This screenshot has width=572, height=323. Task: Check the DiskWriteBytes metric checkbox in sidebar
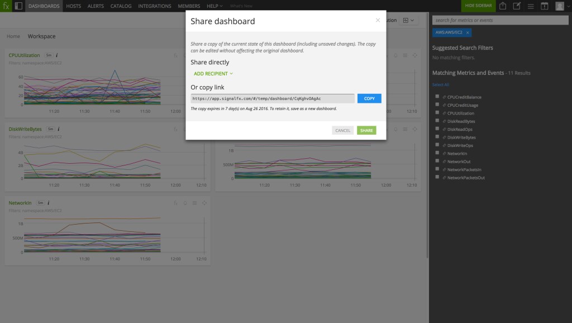click(x=437, y=136)
